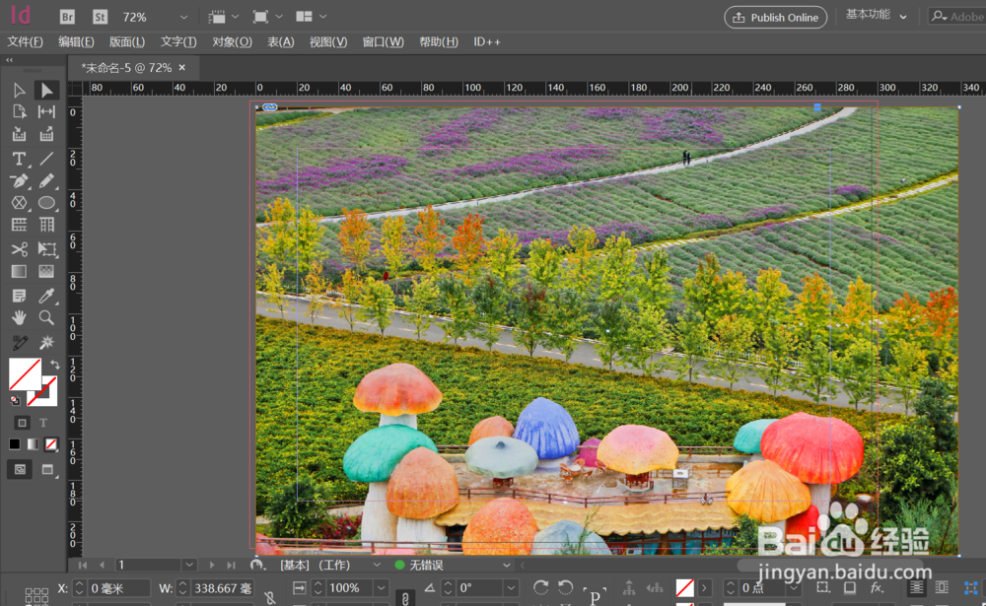Open the page number dropdown
This screenshot has width=986, height=606.
point(189,565)
